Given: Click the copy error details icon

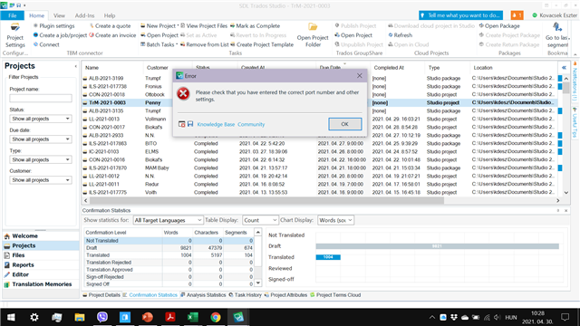Looking at the screenshot, I should (x=181, y=124).
